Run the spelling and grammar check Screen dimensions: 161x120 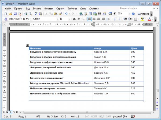coord(36,14)
